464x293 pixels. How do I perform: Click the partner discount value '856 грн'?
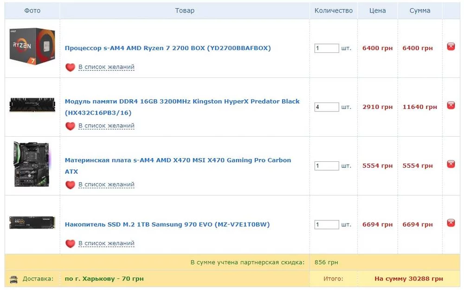[326, 262]
